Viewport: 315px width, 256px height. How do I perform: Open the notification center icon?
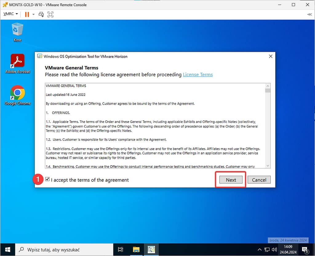[305, 250]
